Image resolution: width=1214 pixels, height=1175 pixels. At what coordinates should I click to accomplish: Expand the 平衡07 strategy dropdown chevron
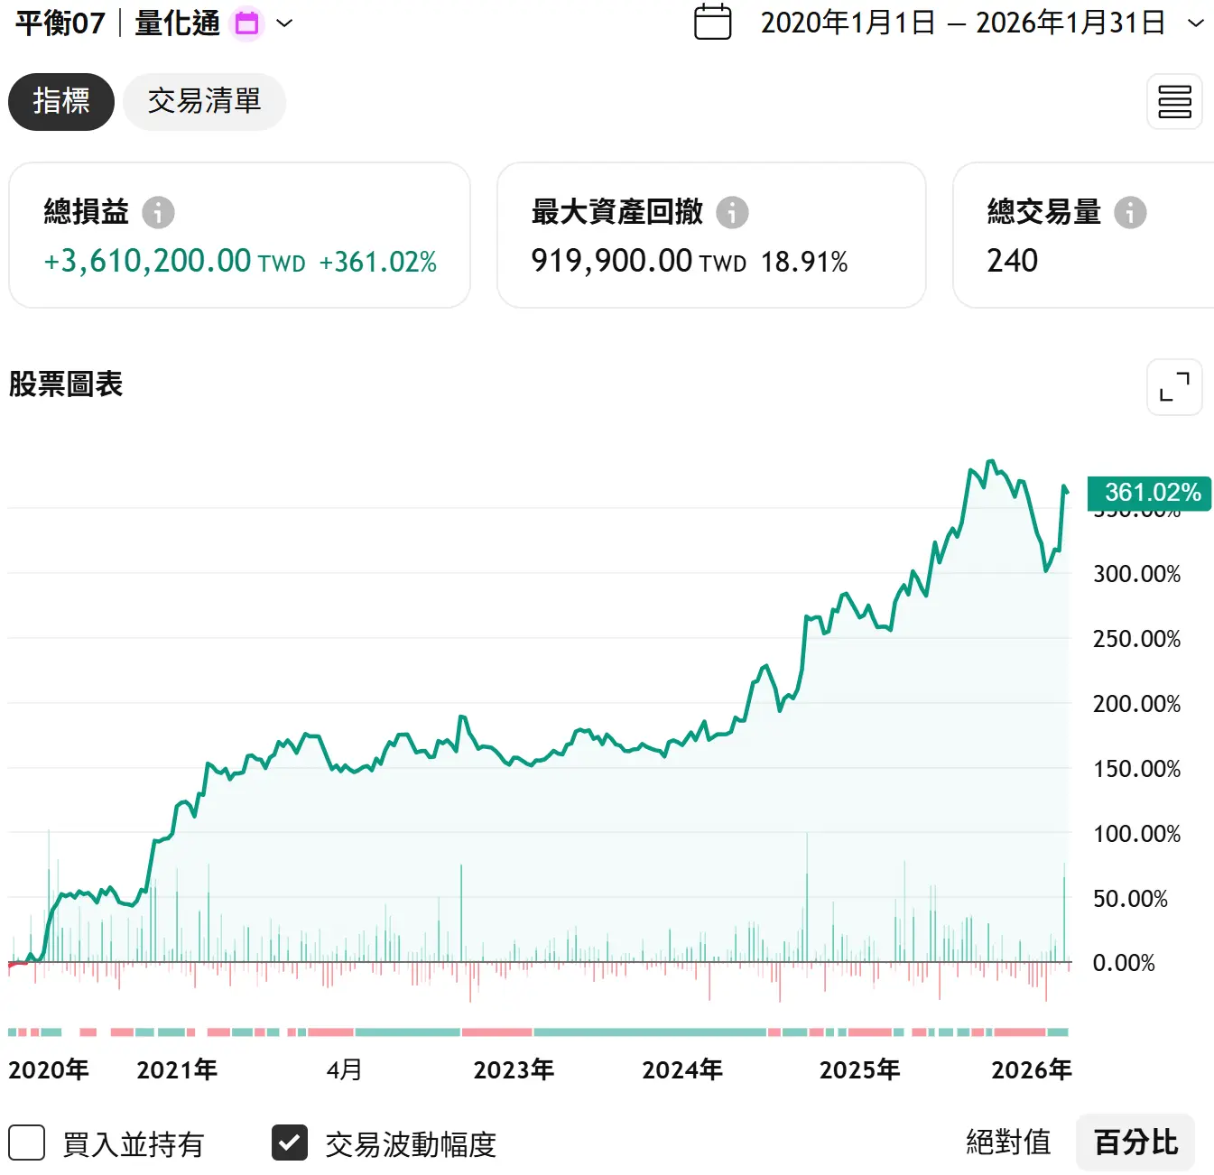284,23
